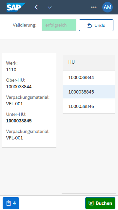Click the Werk value 1110
Viewport: 118px width, 210px height.
coord(11,70)
